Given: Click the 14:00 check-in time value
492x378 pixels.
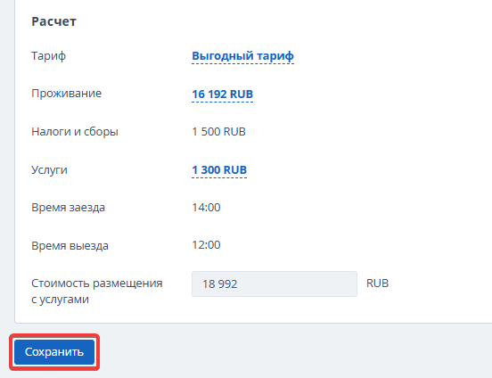Looking at the screenshot, I should [206, 207].
